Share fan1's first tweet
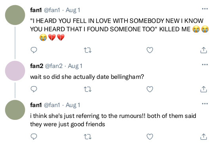The image size is (214, 146). (204, 50)
